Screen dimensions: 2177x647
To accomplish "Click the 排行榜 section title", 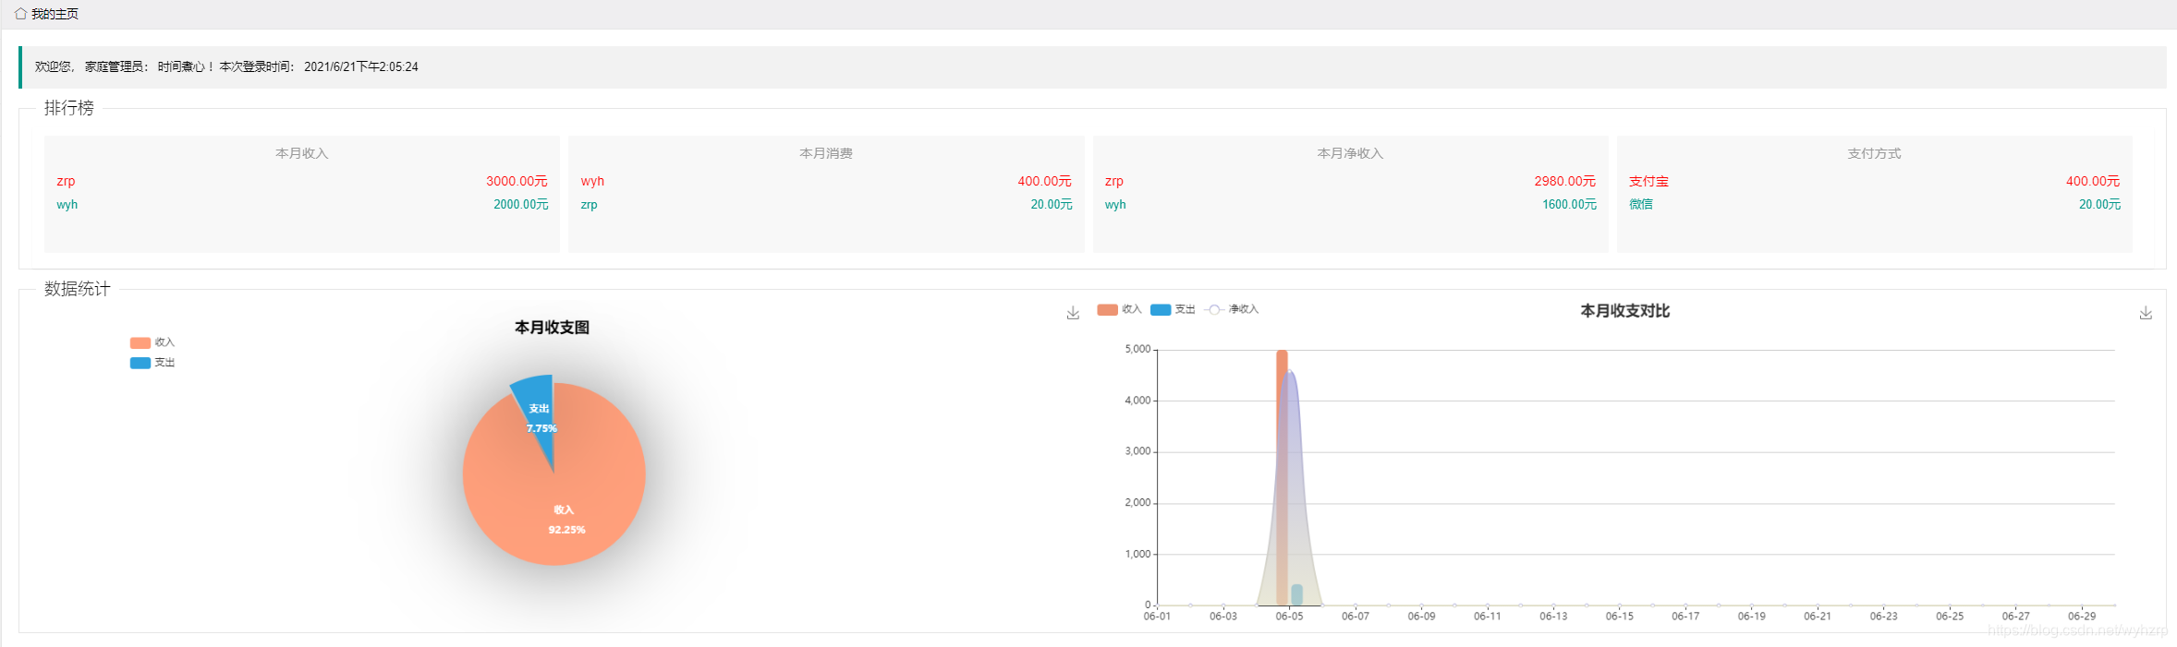I will (x=69, y=108).
